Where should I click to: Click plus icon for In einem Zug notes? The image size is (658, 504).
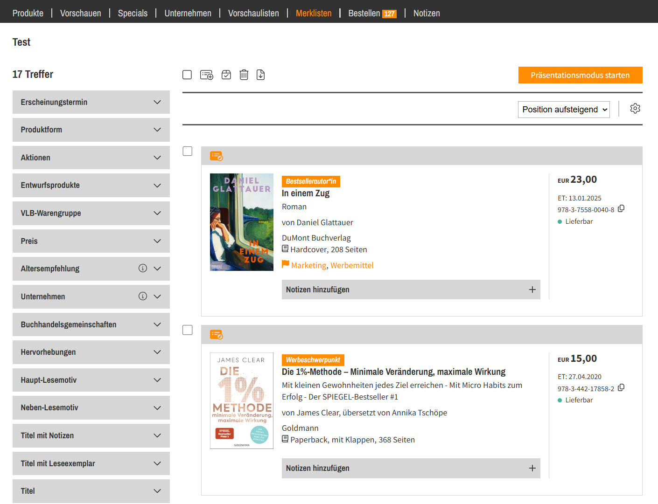pos(532,290)
